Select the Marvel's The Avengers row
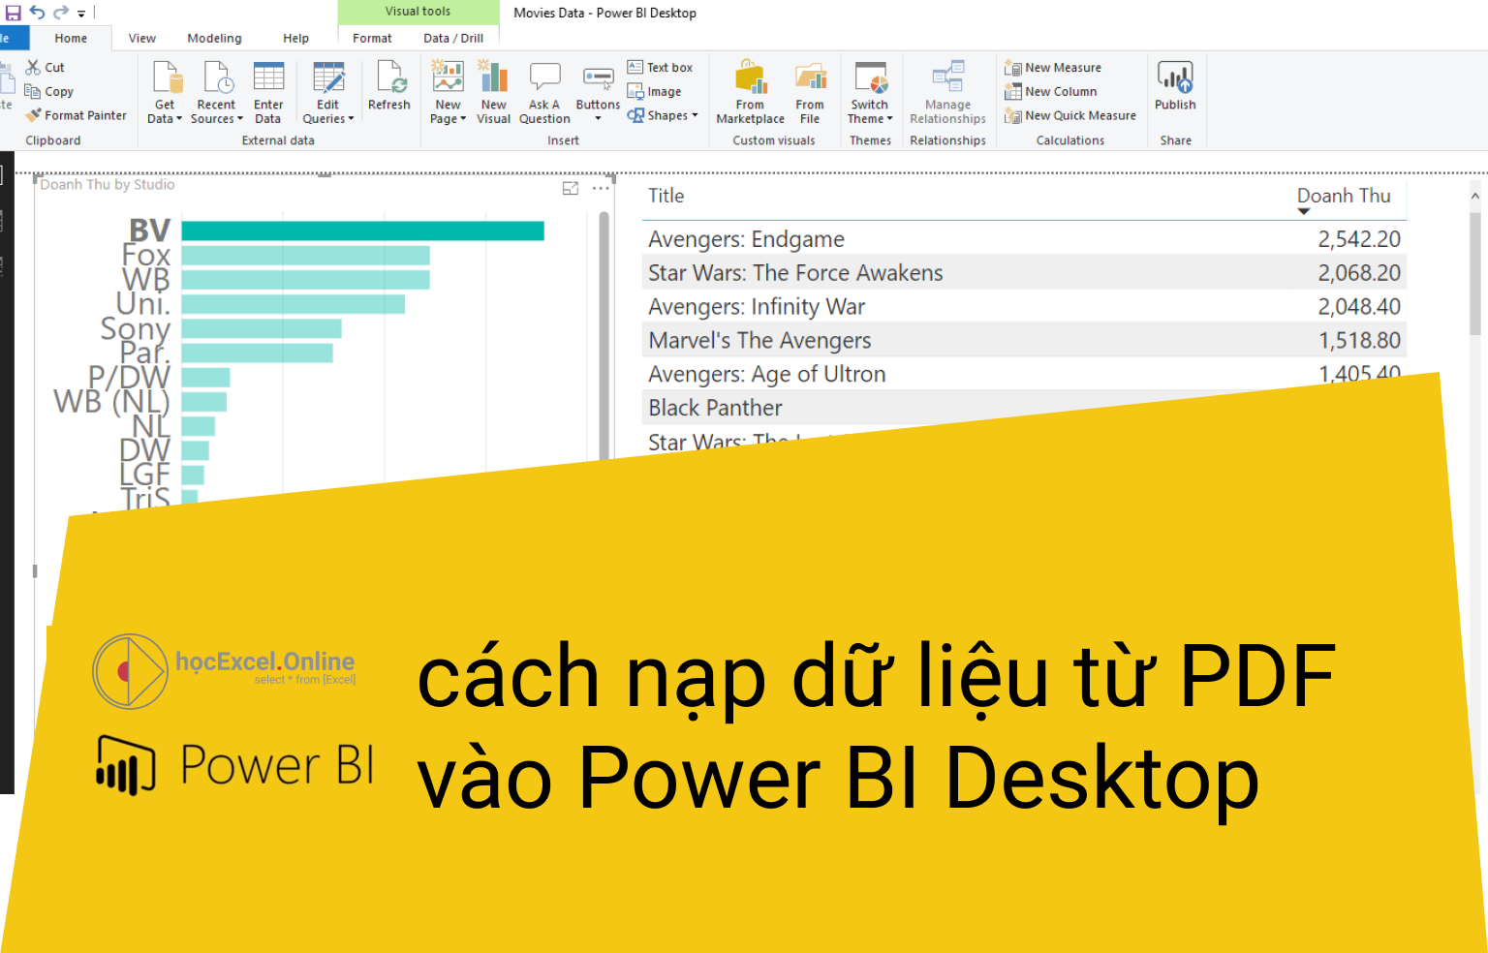 (x=1024, y=341)
